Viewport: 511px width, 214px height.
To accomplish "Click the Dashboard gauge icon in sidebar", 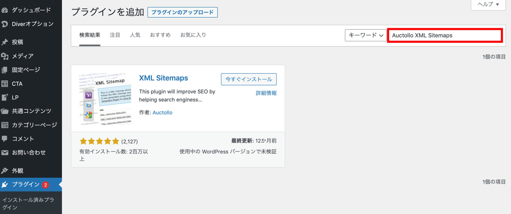I will [x=5, y=10].
